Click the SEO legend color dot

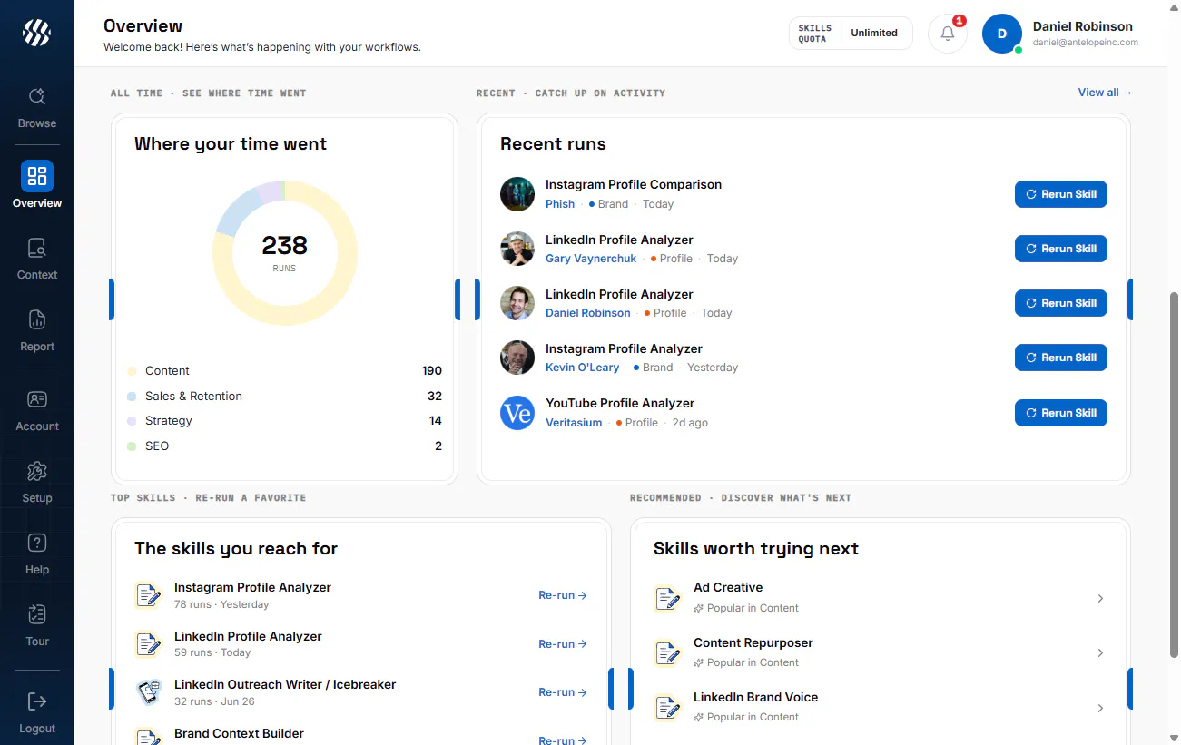133,446
